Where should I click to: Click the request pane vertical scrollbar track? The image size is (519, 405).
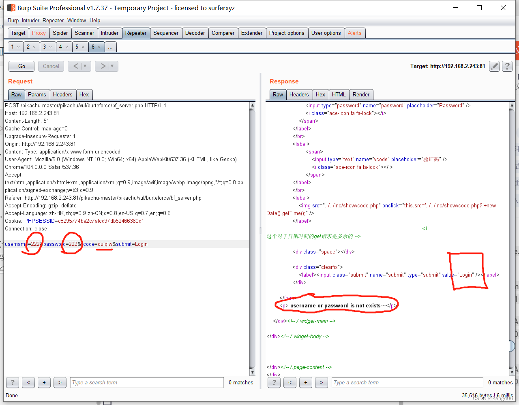[252, 239]
